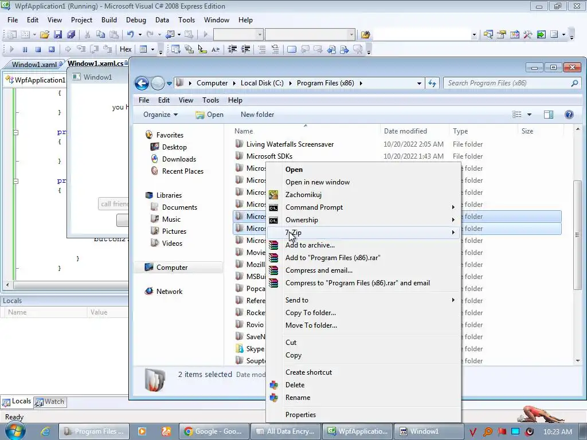Click the New folder button in Explorer

(257, 115)
